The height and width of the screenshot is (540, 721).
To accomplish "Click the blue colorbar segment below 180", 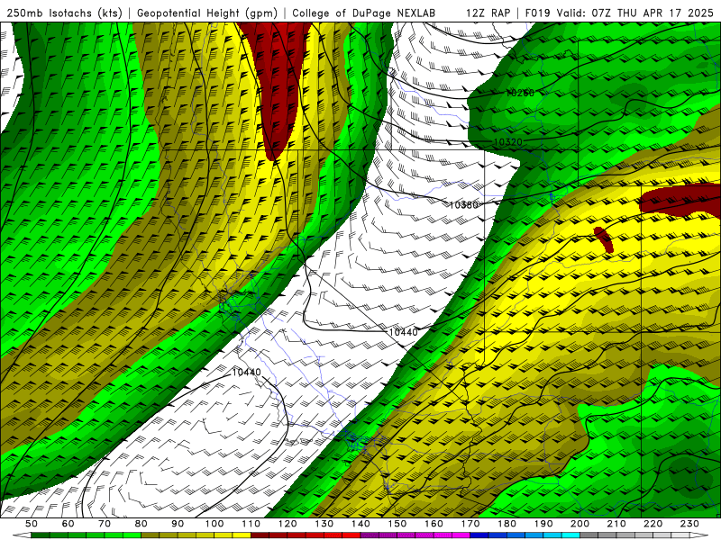I will [x=516, y=535].
